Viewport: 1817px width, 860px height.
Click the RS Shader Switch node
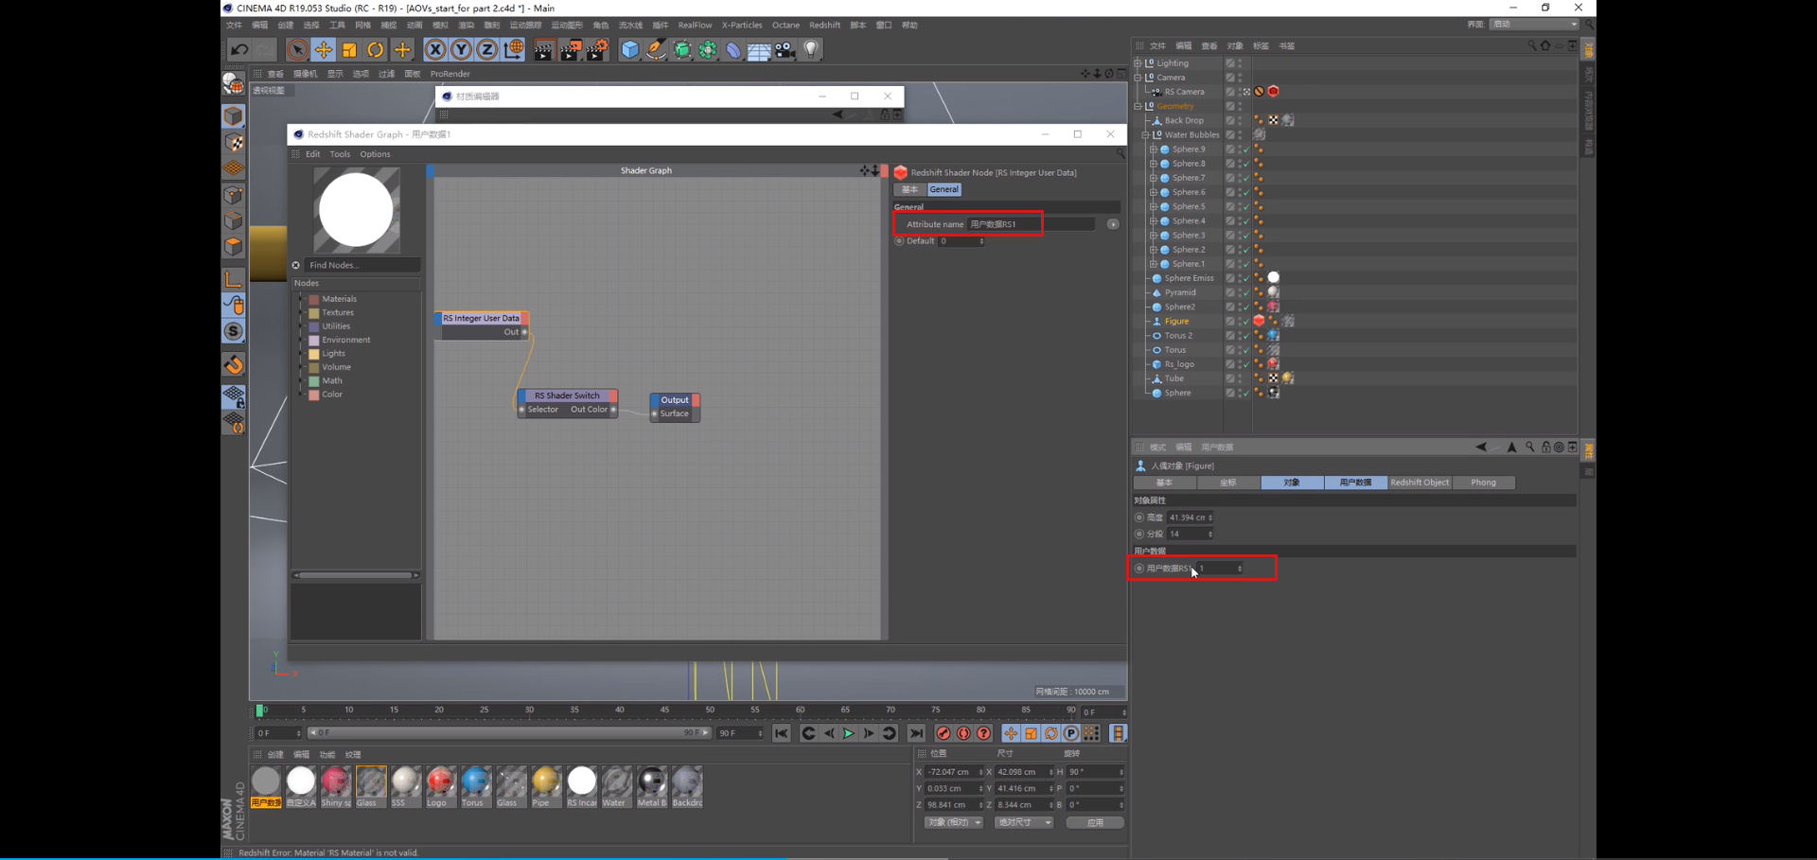568,402
